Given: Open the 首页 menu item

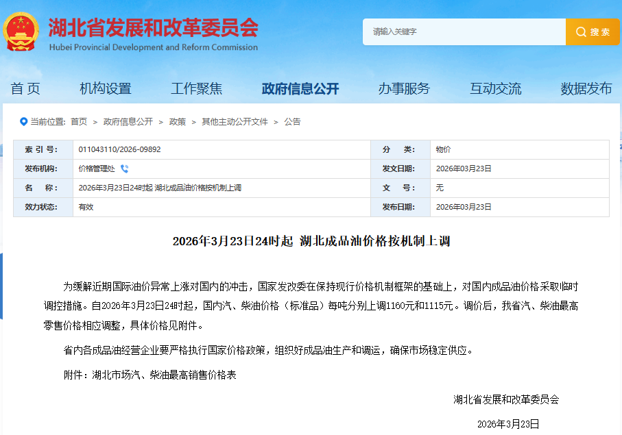Looking at the screenshot, I should click(x=25, y=88).
